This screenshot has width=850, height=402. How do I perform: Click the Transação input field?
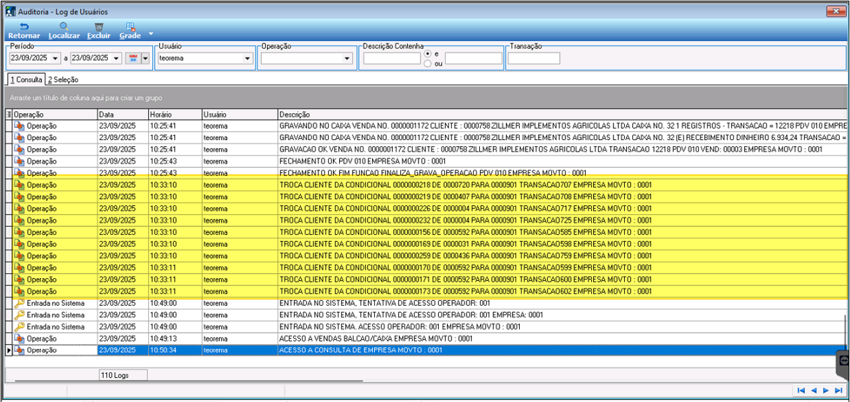tap(534, 59)
